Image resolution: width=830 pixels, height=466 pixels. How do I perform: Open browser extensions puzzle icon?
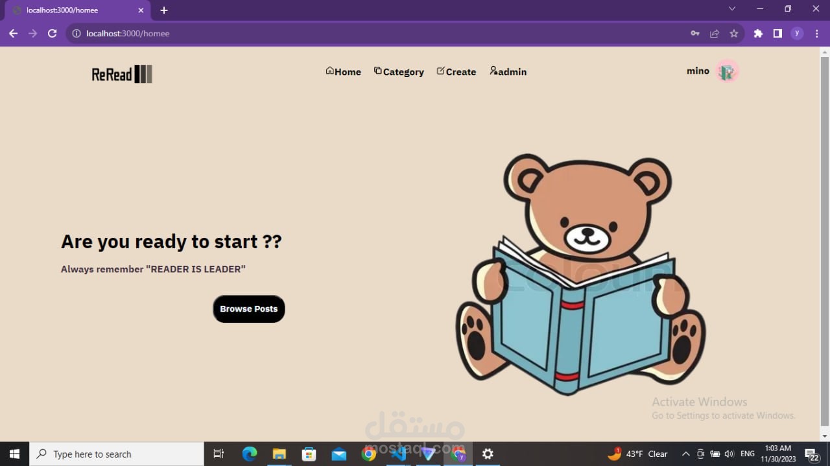tap(758, 33)
